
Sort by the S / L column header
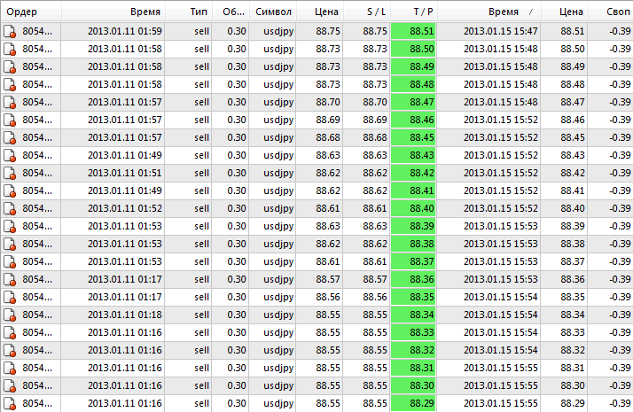click(x=366, y=12)
